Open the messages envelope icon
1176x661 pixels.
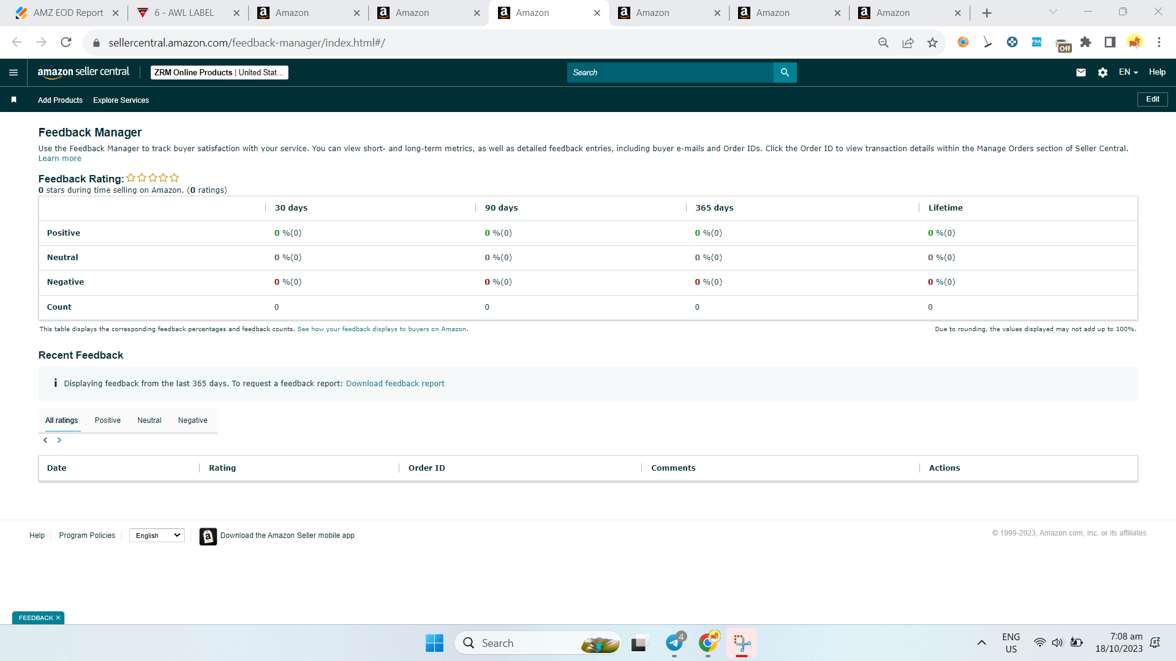1081,72
